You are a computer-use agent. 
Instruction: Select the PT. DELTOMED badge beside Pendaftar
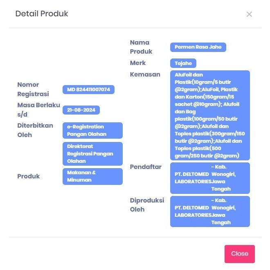click(210, 178)
